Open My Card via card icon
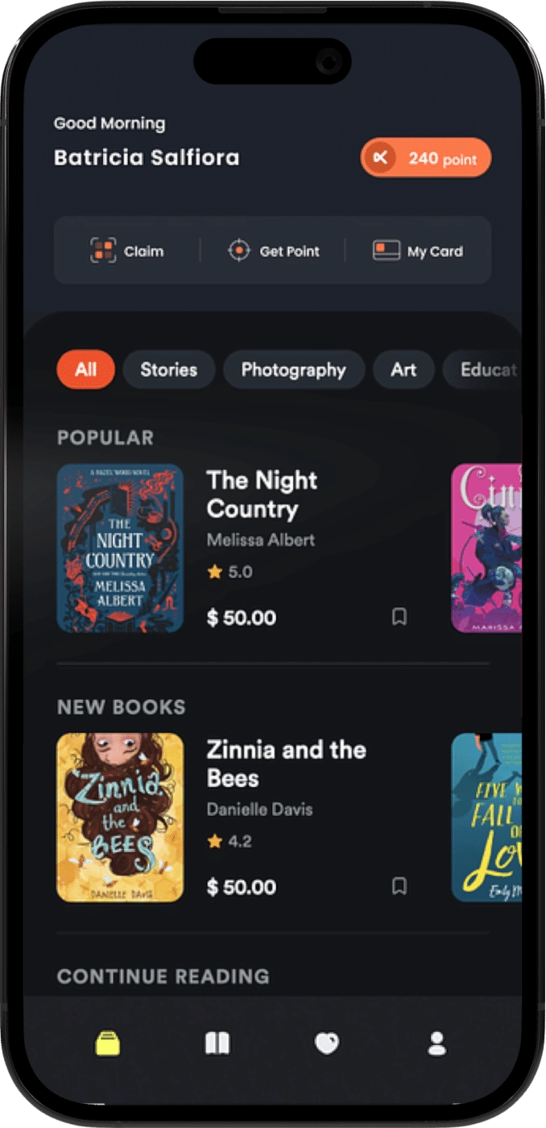Screen dimensions: 546x1128 387,251
